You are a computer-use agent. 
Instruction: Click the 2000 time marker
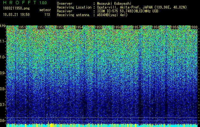pyautogui.click(x=194, y=27)
